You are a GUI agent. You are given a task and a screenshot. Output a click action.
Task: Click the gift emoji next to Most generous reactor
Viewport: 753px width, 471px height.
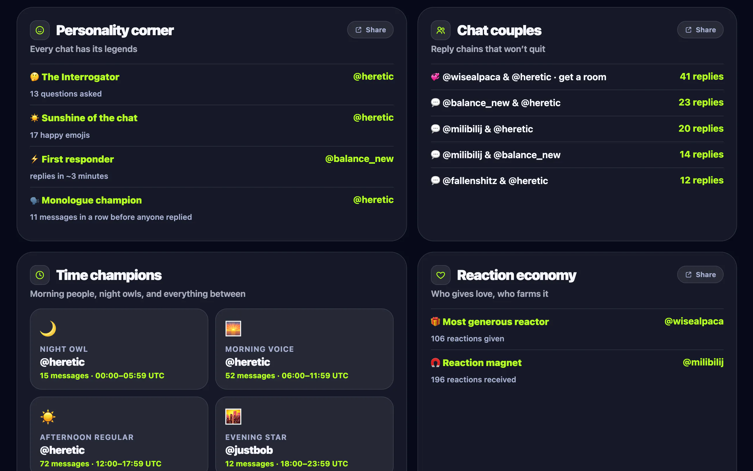[435, 322]
